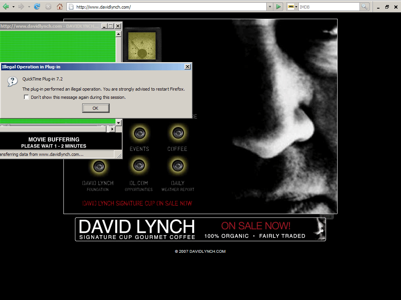Click the yellow gauge meter thumbnail
401x300 pixels.
[x=142, y=46]
